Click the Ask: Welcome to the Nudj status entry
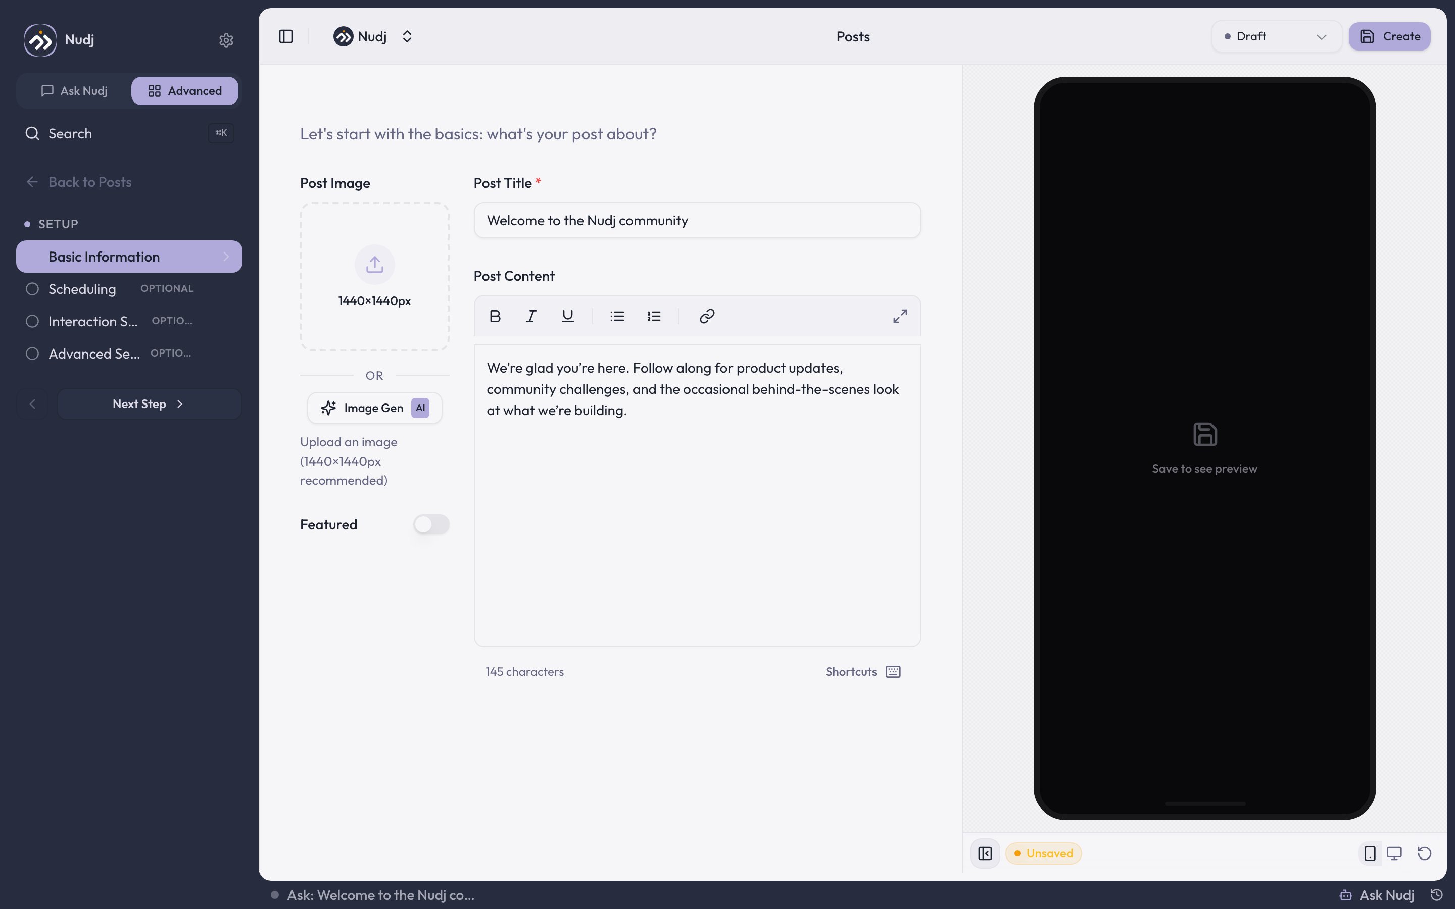Screen dimensions: 1455x909 point(373,895)
